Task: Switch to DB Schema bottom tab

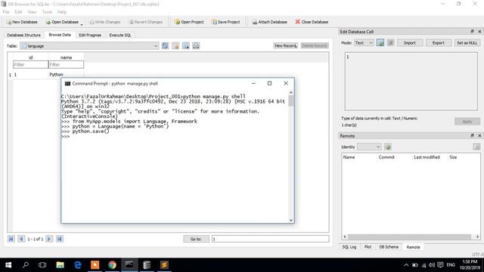Action: 389,247
